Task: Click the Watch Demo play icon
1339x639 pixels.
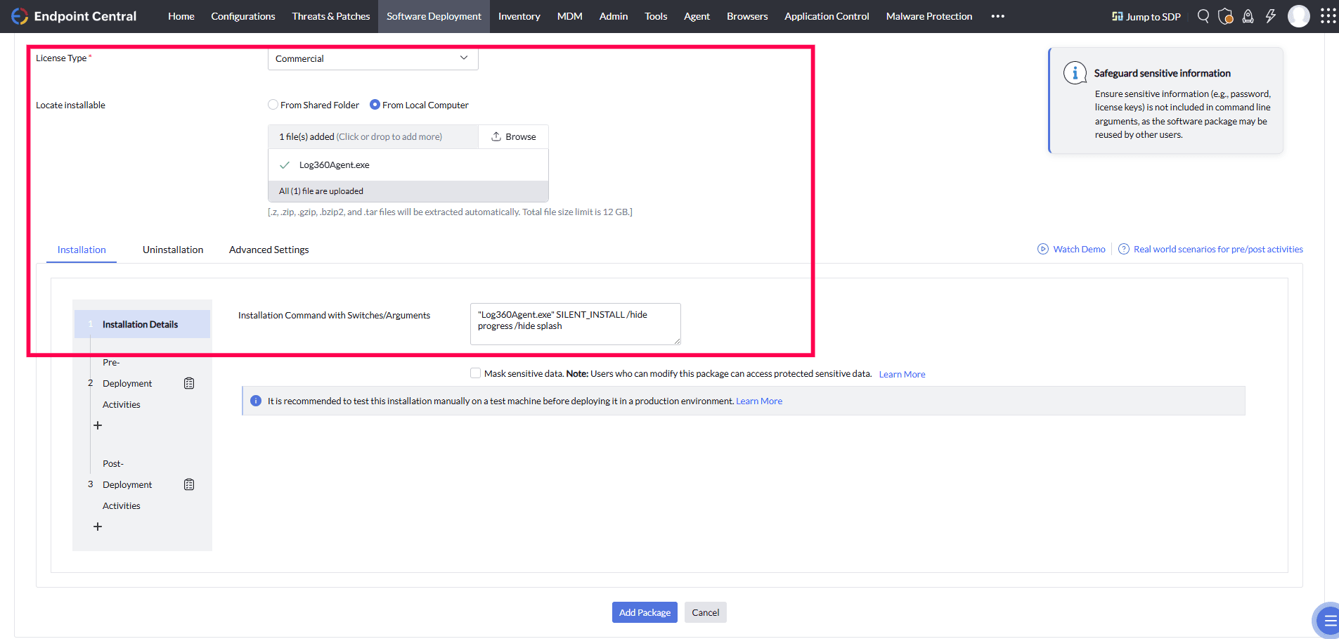Action: point(1043,249)
